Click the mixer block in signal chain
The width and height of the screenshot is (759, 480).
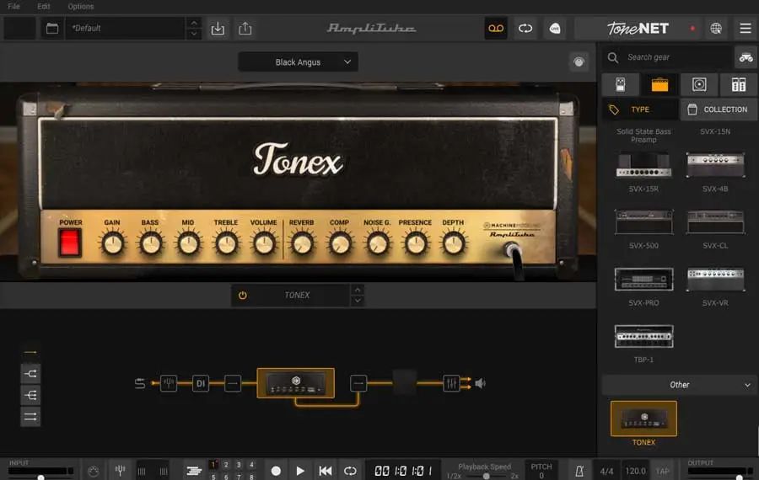click(x=451, y=383)
